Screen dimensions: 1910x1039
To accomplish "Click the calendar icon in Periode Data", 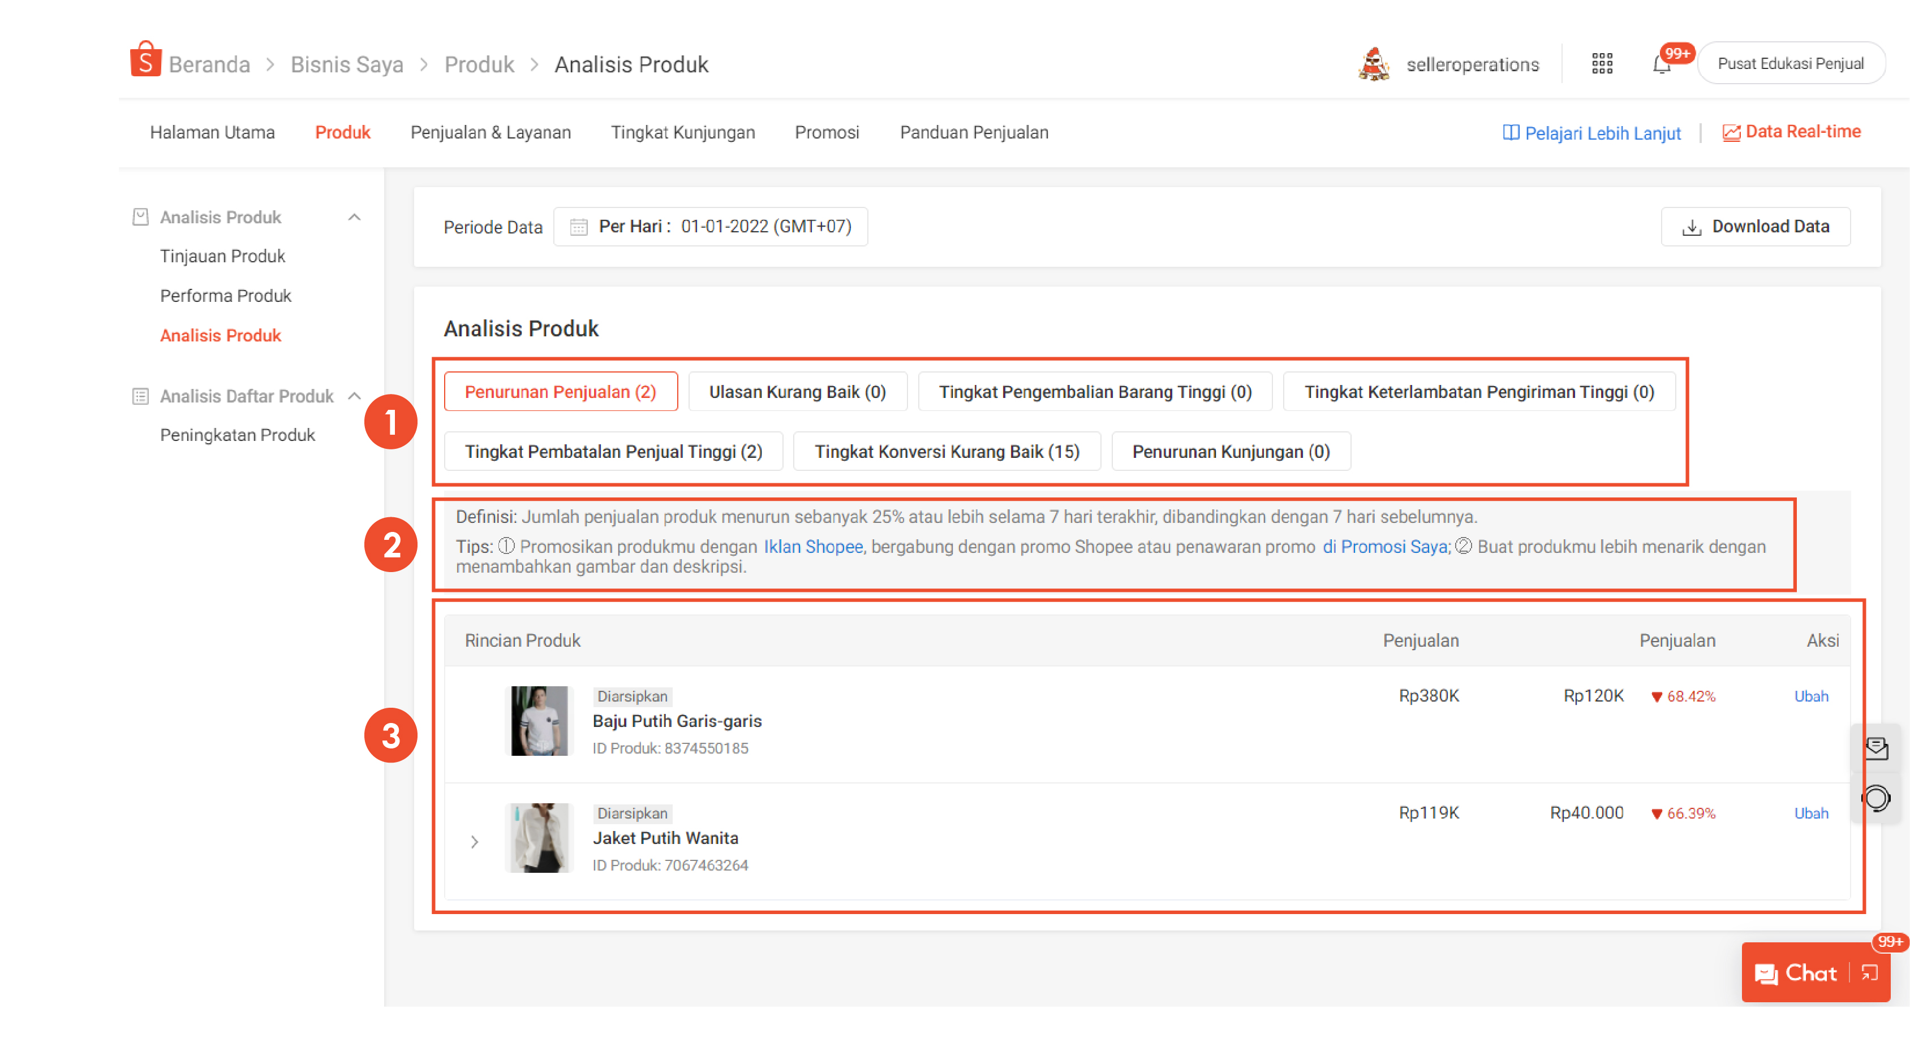I will 578,227.
